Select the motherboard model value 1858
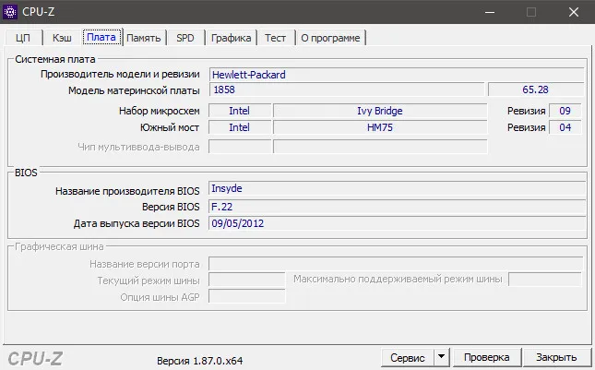 pyautogui.click(x=347, y=90)
